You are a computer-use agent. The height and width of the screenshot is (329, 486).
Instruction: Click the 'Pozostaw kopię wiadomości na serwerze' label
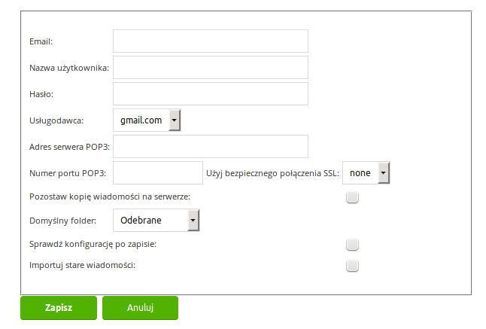[110, 197]
